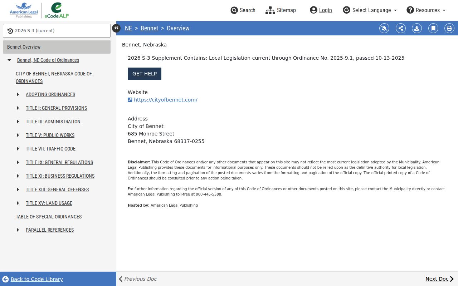Screen dimensions: 458x286
Task: Open the TITLE XV: LAND USAGE link
Action: [x=49, y=203]
